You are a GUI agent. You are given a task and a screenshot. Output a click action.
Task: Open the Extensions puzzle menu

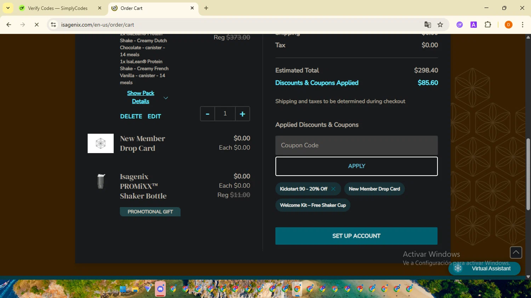pyautogui.click(x=488, y=25)
